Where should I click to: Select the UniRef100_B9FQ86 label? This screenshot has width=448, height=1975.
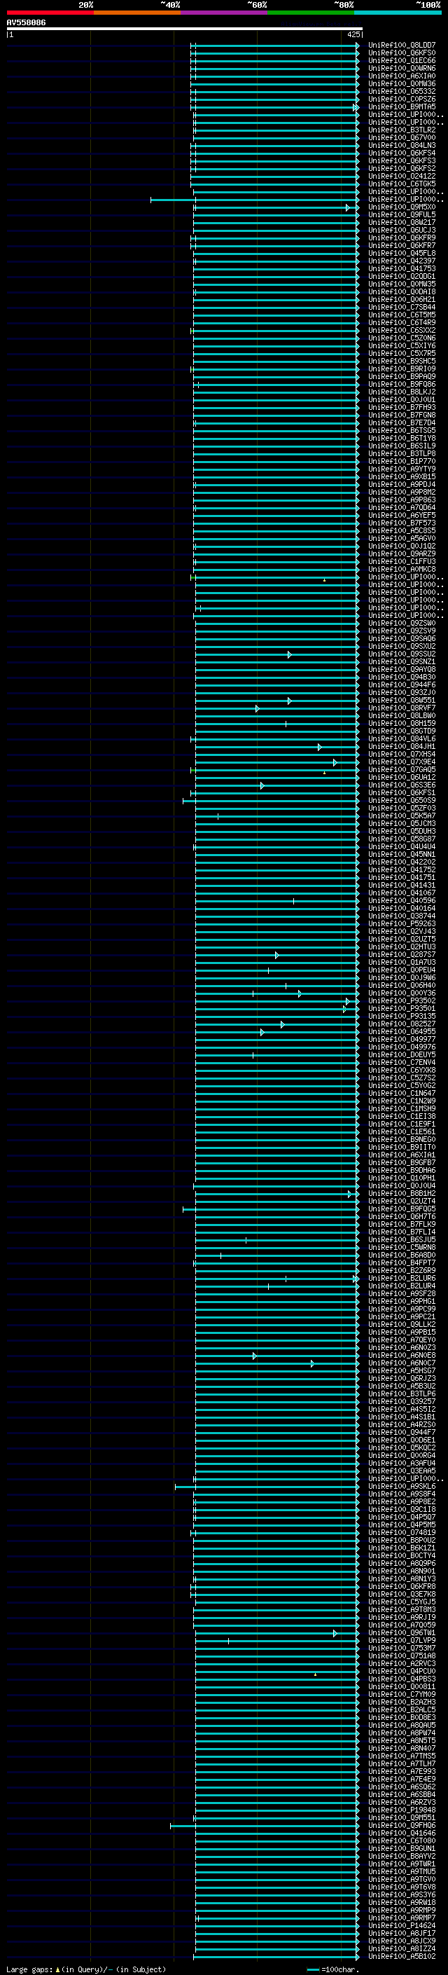click(x=402, y=384)
